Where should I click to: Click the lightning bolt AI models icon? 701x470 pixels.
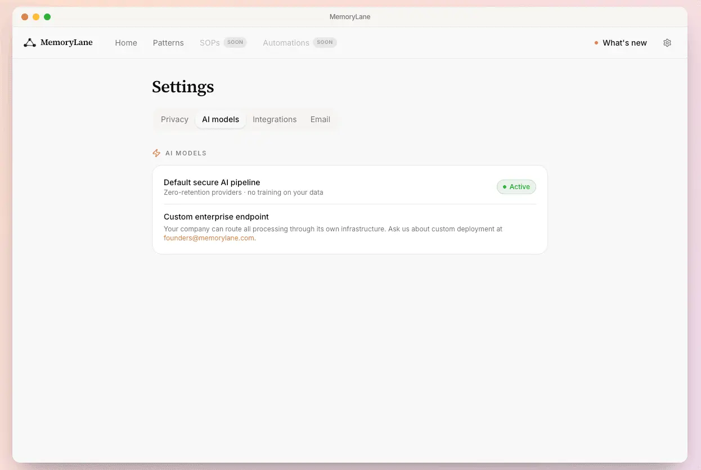156,153
